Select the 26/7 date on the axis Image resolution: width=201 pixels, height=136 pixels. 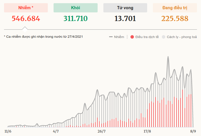click(102, 131)
